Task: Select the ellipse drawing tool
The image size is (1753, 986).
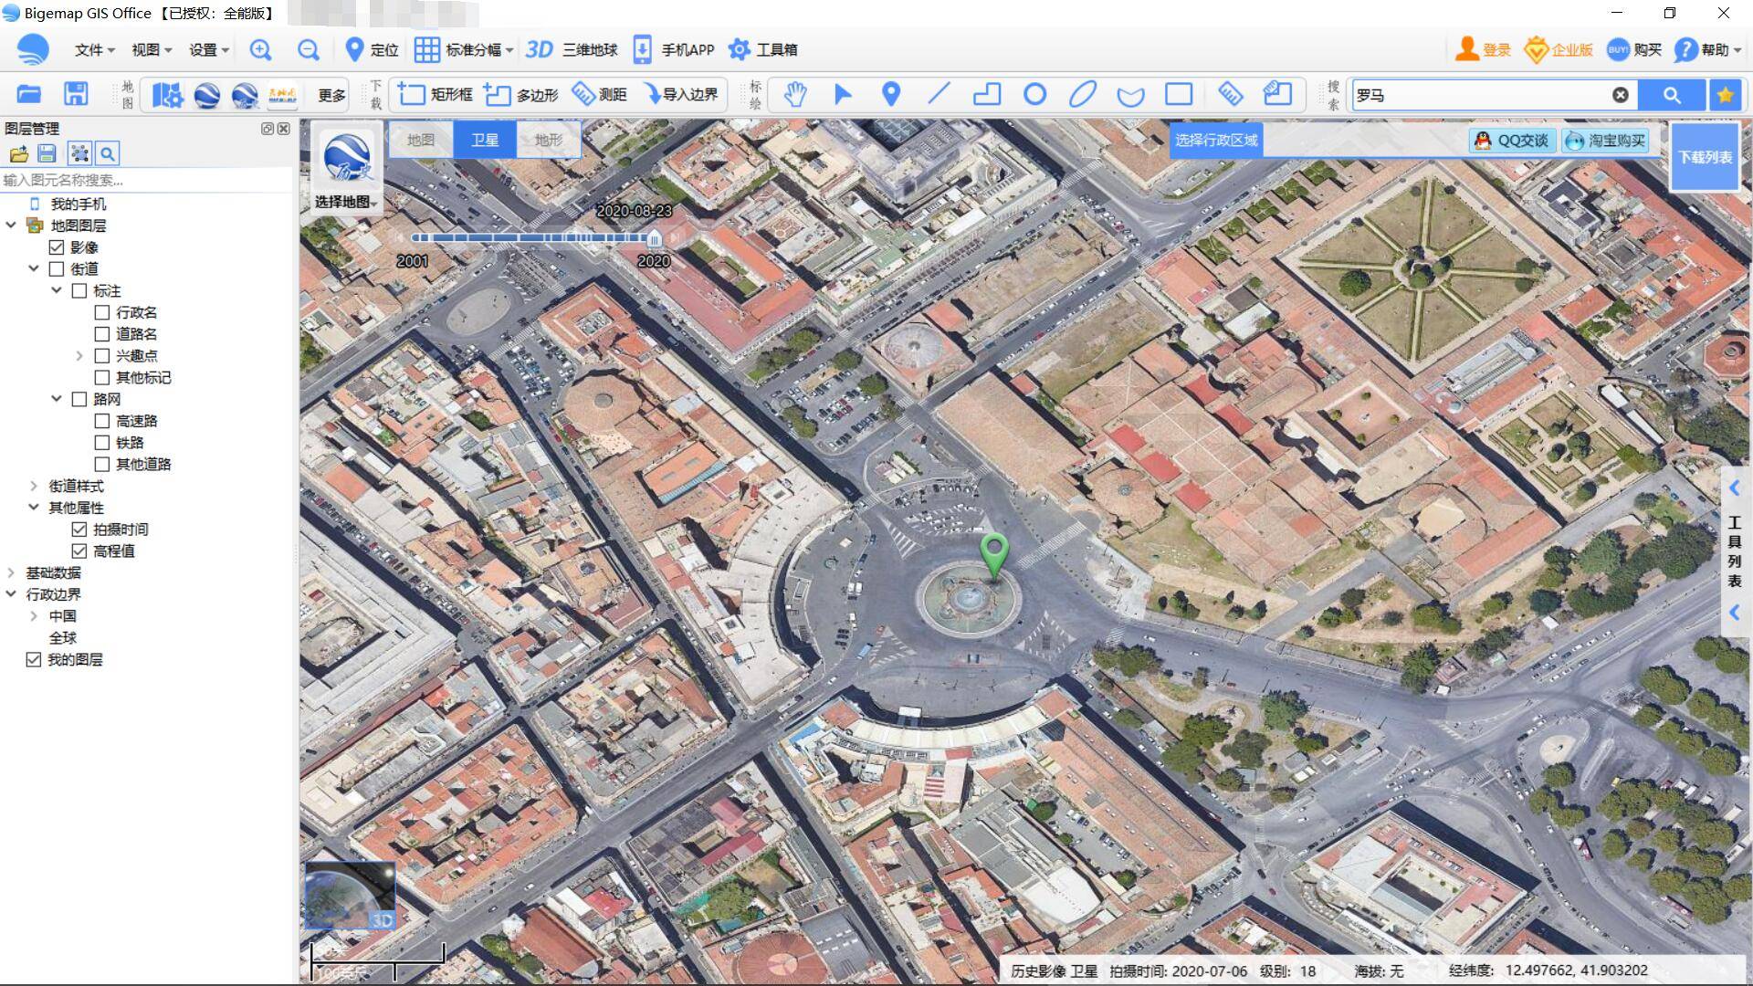Action: pyautogui.click(x=1083, y=94)
